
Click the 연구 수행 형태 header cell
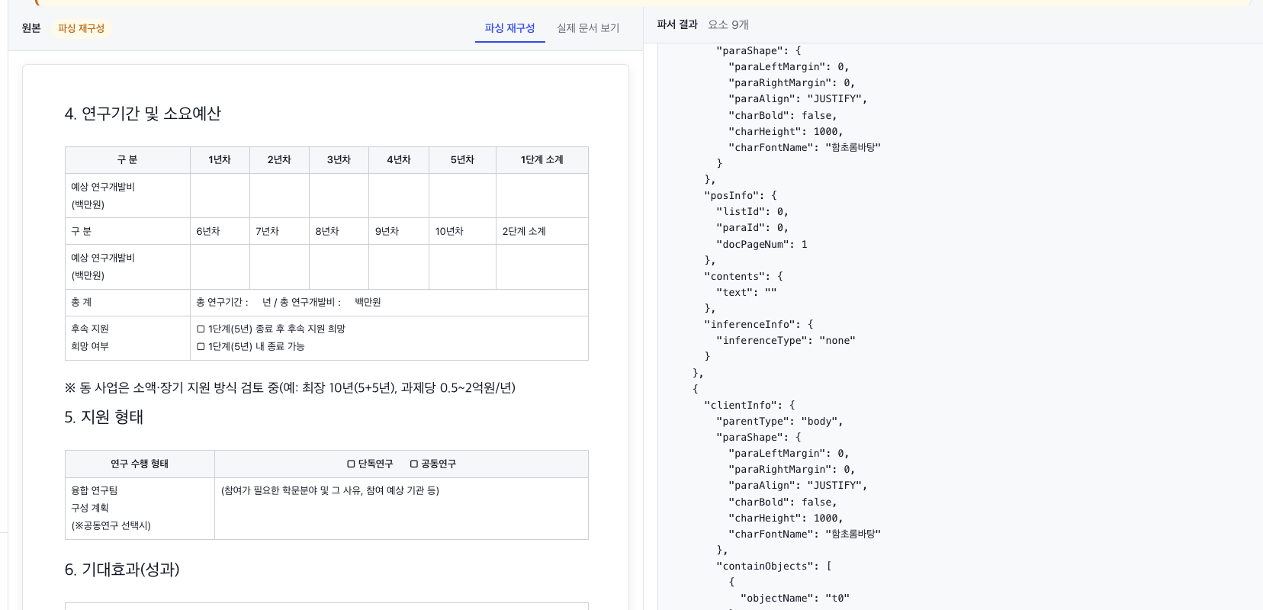tap(140, 464)
